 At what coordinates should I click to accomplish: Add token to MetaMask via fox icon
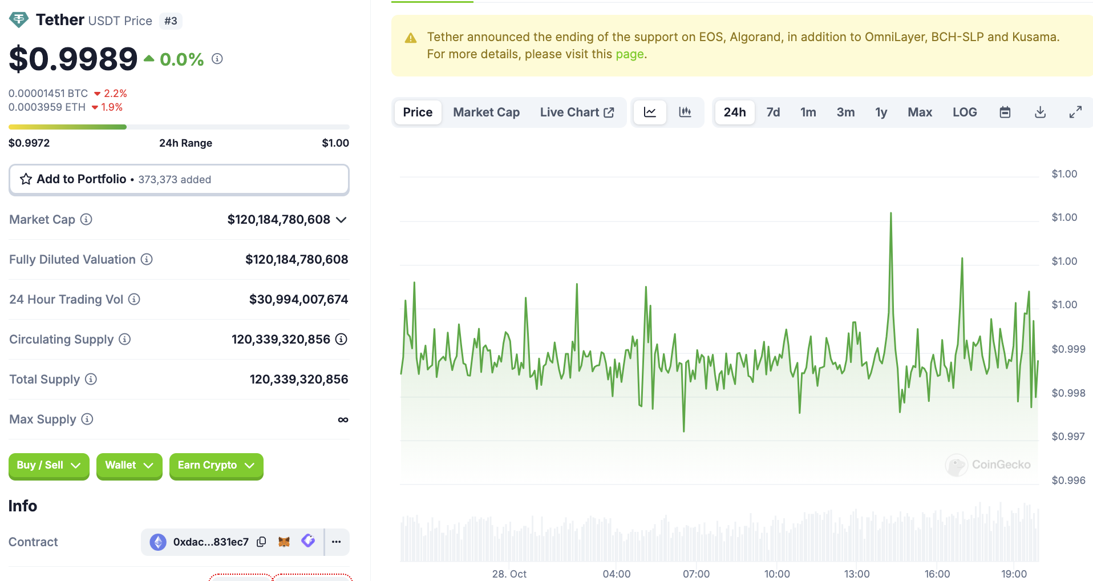point(284,542)
